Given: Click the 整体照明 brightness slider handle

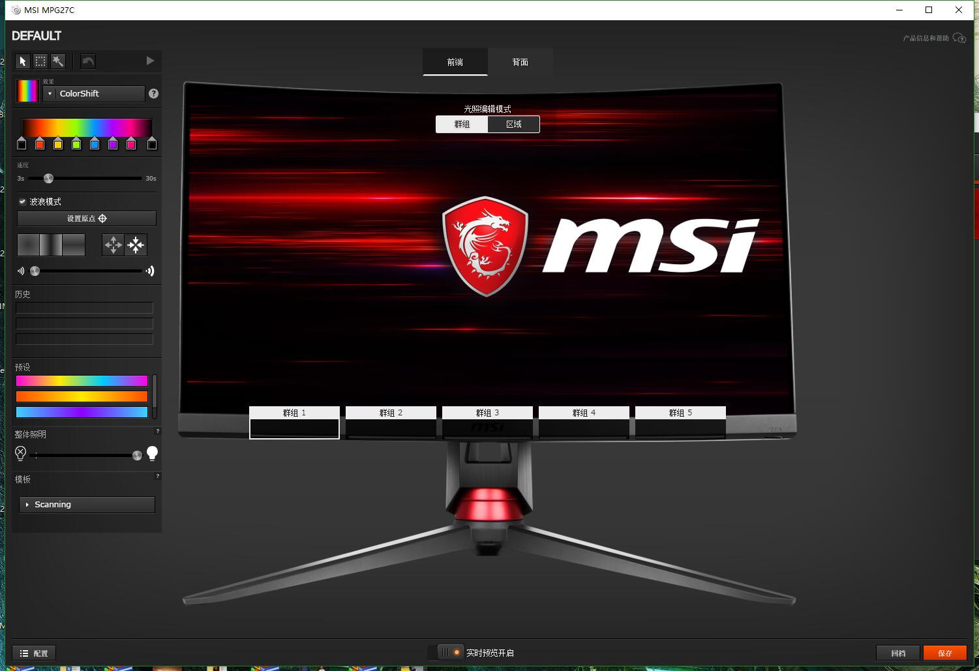Looking at the screenshot, I should (137, 455).
